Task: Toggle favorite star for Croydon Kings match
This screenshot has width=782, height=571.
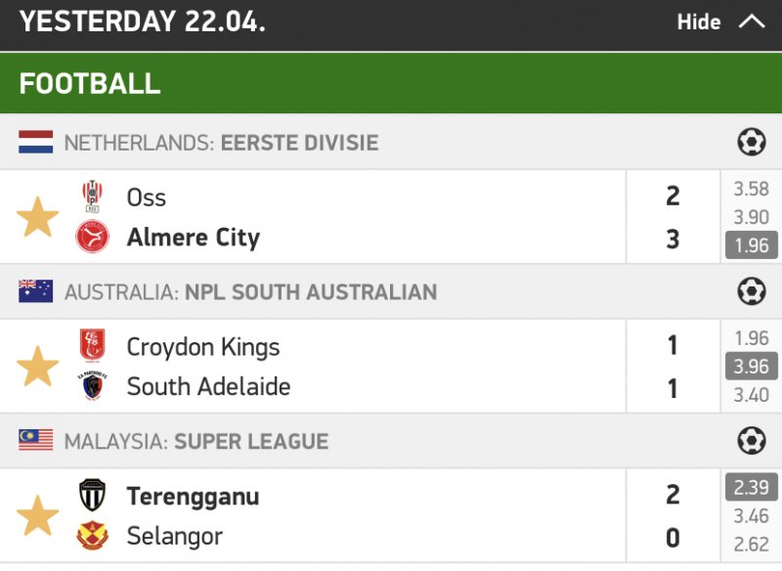Action: pos(38,366)
